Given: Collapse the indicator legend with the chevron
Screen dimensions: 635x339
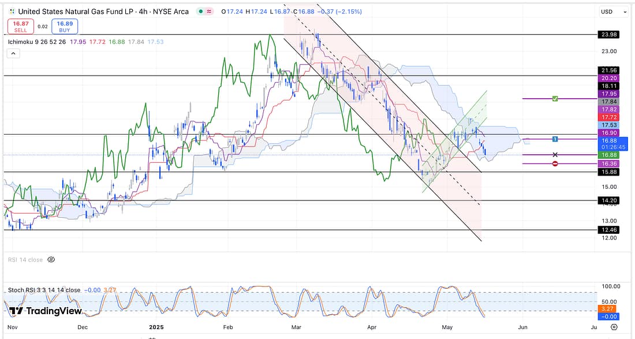Looking at the screenshot, I should (x=13, y=53).
